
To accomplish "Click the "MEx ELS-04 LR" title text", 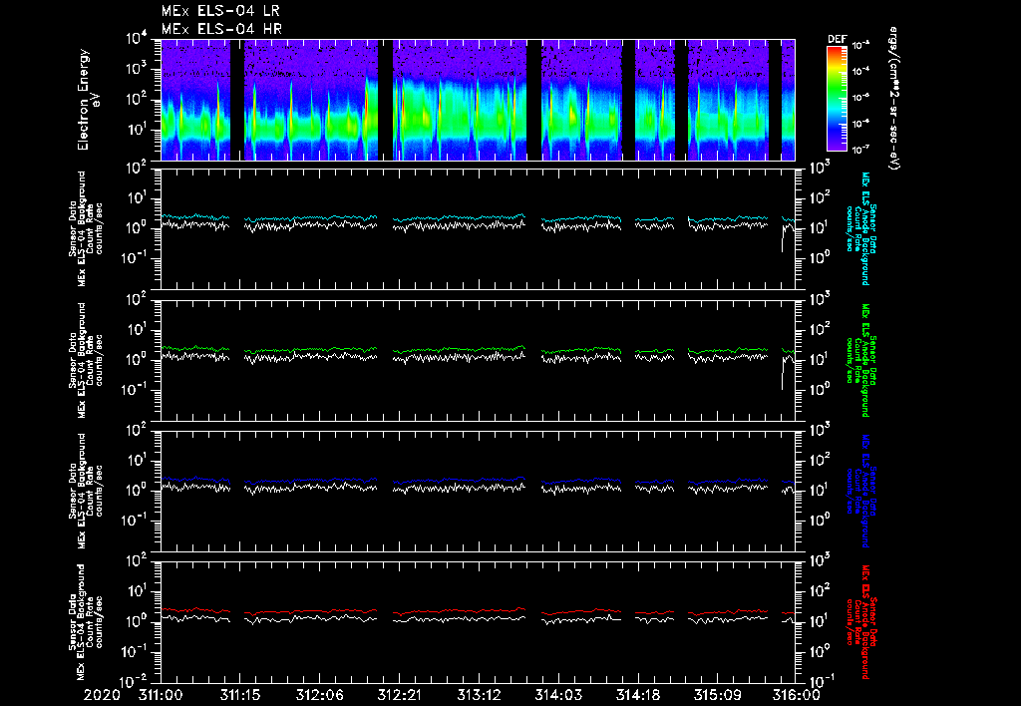I will 220,11.
